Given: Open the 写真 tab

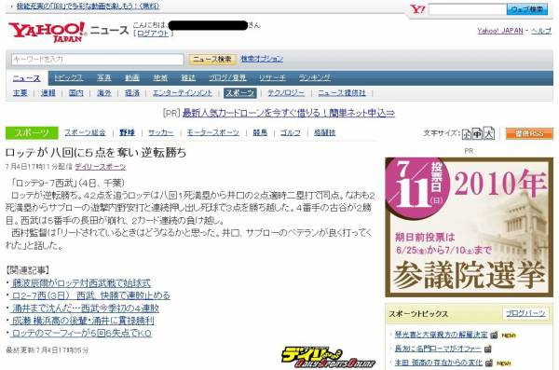Looking at the screenshot, I should tap(104, 77).
